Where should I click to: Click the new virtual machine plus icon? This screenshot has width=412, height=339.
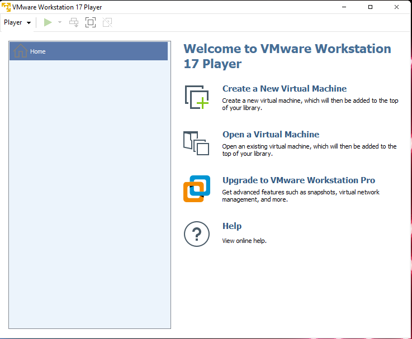click(x=197, y=97)
